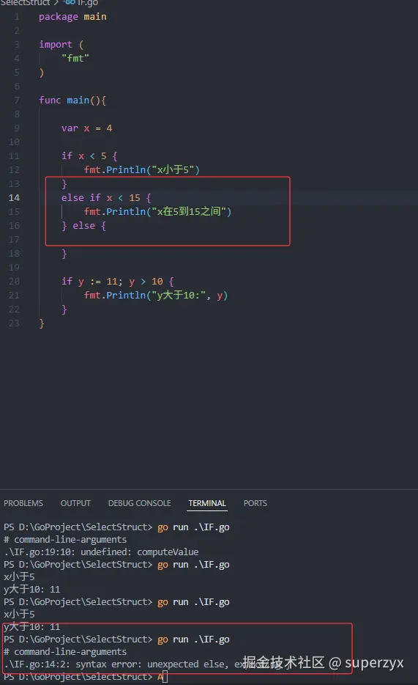This screenshot has width=418, height=685.
Task: Click line number 9 in the gutter
Action: [17, 128]
